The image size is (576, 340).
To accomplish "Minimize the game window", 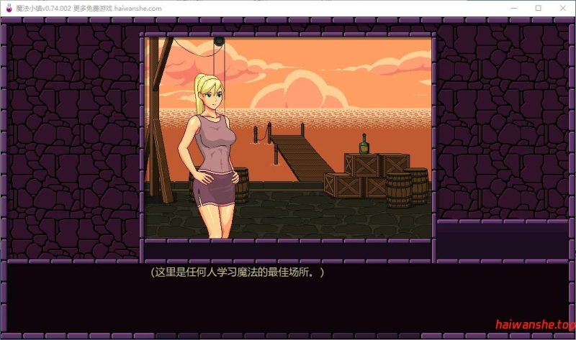I will [x=514, y=8].
